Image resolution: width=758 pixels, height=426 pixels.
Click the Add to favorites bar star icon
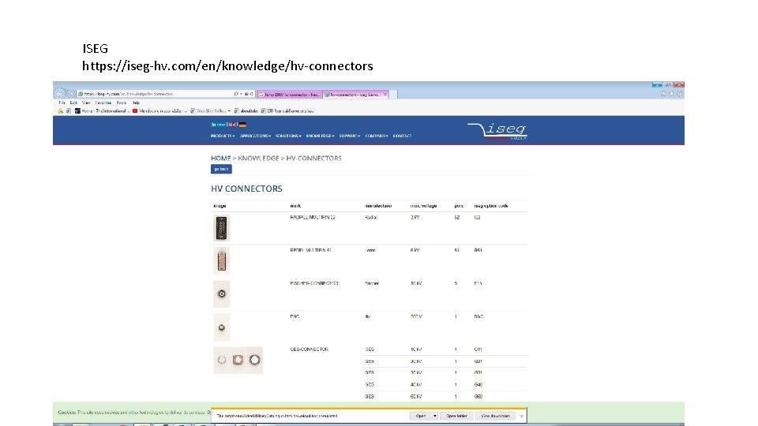(x=61, y=111)
